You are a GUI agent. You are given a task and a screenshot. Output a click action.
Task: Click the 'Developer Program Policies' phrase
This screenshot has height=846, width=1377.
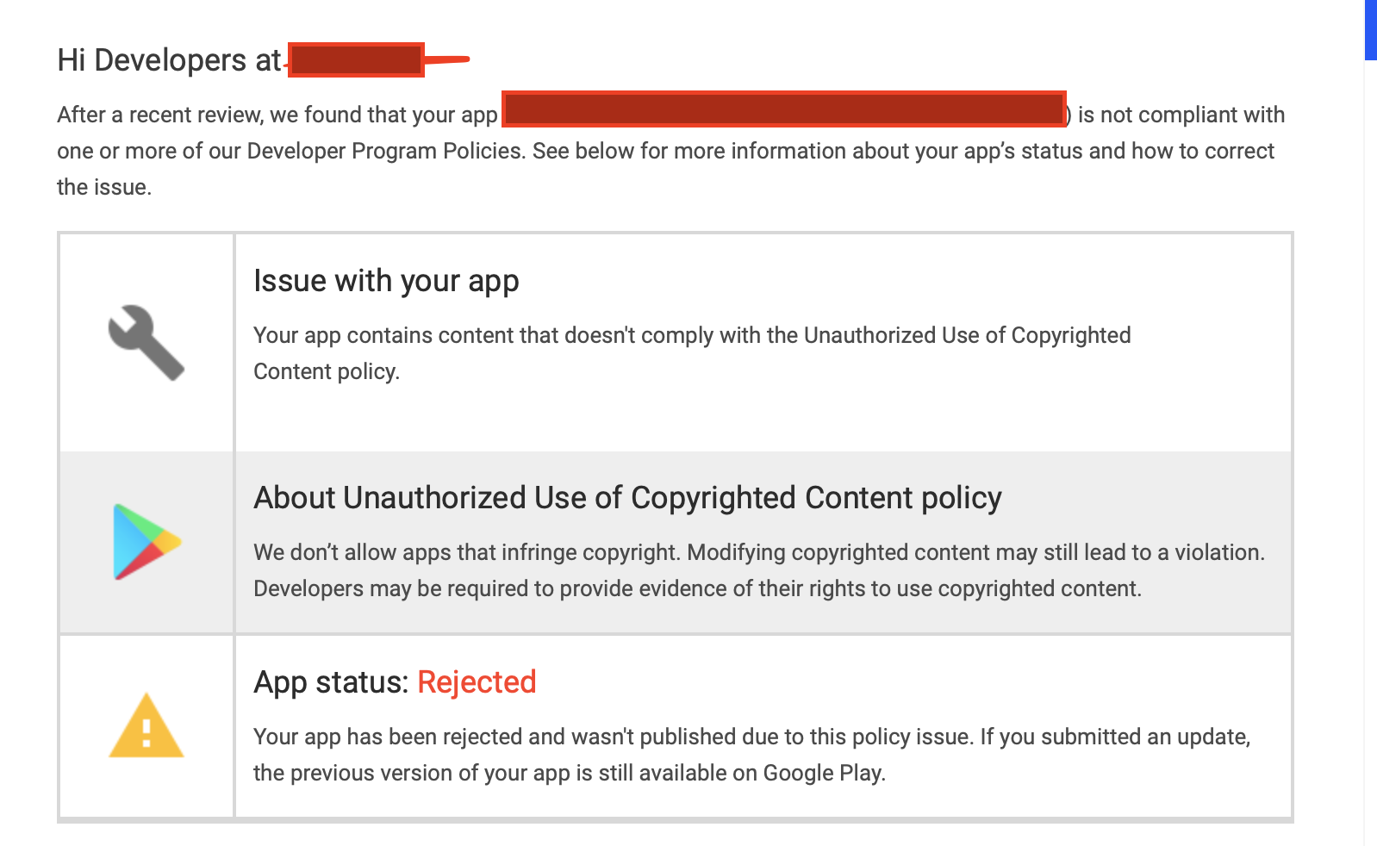point(385,151)
